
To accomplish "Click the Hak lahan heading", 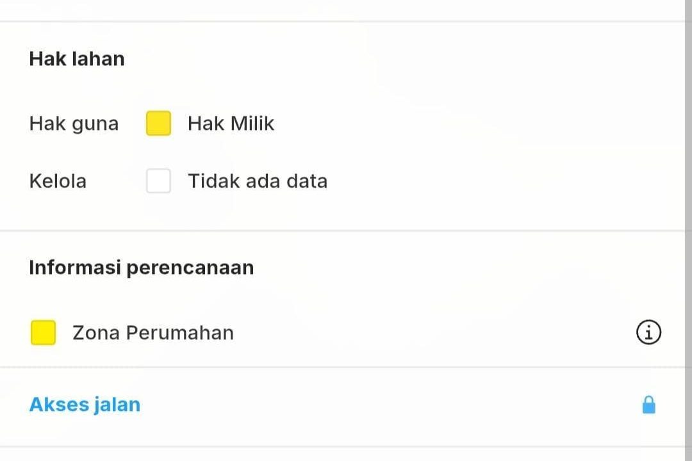I will pos(77,59).
